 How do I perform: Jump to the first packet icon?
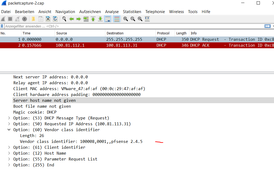coord(93,19)
